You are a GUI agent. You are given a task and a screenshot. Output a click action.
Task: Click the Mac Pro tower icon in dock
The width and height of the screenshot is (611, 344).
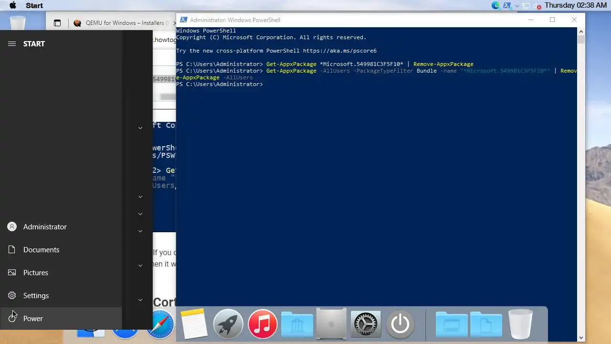(331, 324)
